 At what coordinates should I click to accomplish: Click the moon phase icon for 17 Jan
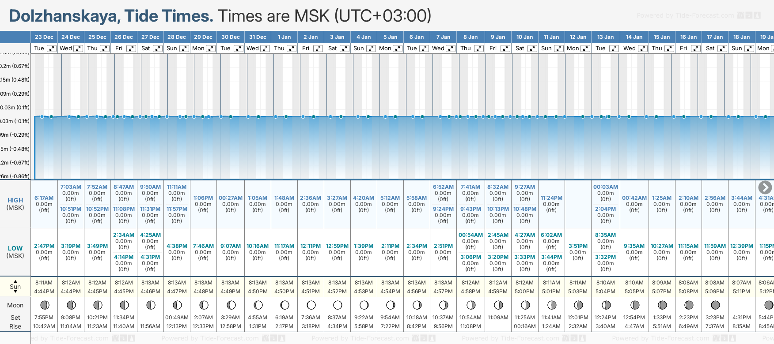pos(715,305)
